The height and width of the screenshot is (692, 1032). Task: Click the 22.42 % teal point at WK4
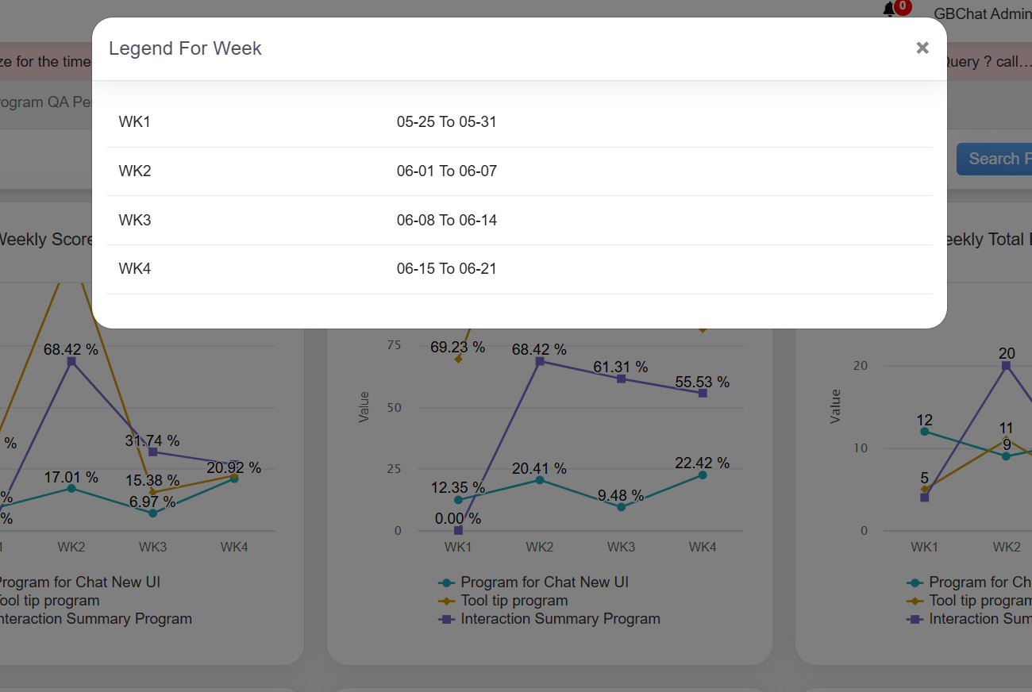pos(703,475)
